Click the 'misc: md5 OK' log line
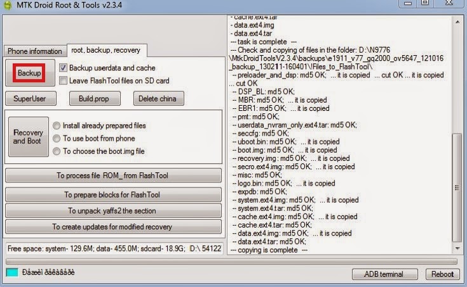Image resolution: width=467 pixels, height=287 pixels. point(257,175)
